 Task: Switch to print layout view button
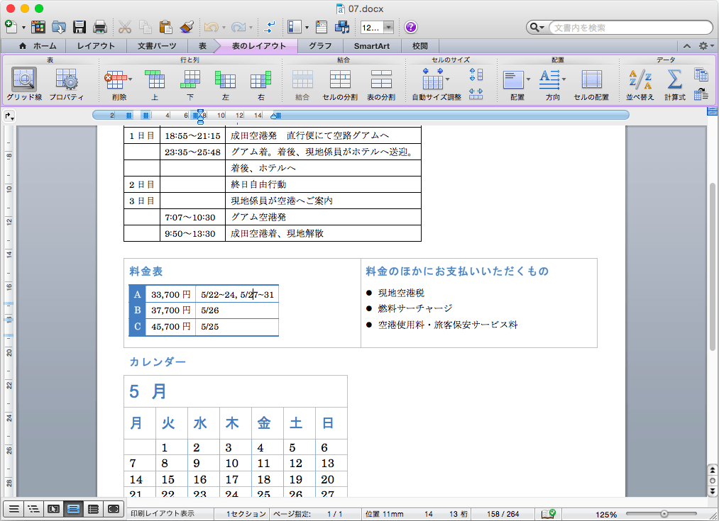[x=73, y=508]
